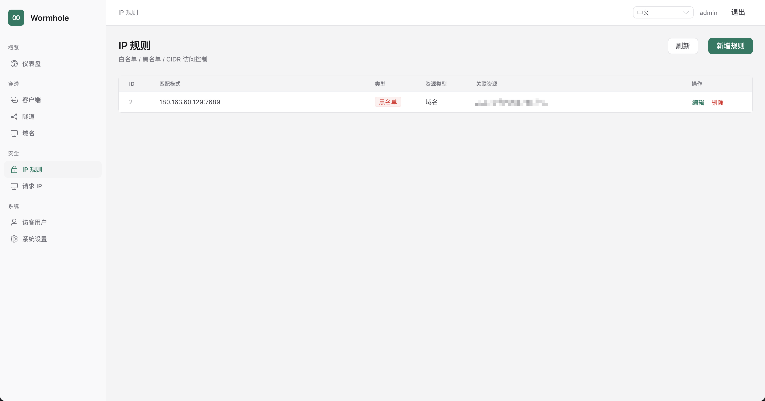Click the admin username in header
765x401 pixels.
[x=708, y=13]
